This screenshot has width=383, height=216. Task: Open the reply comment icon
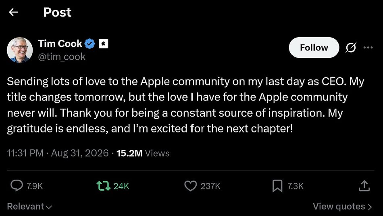[x=17, y=186]
